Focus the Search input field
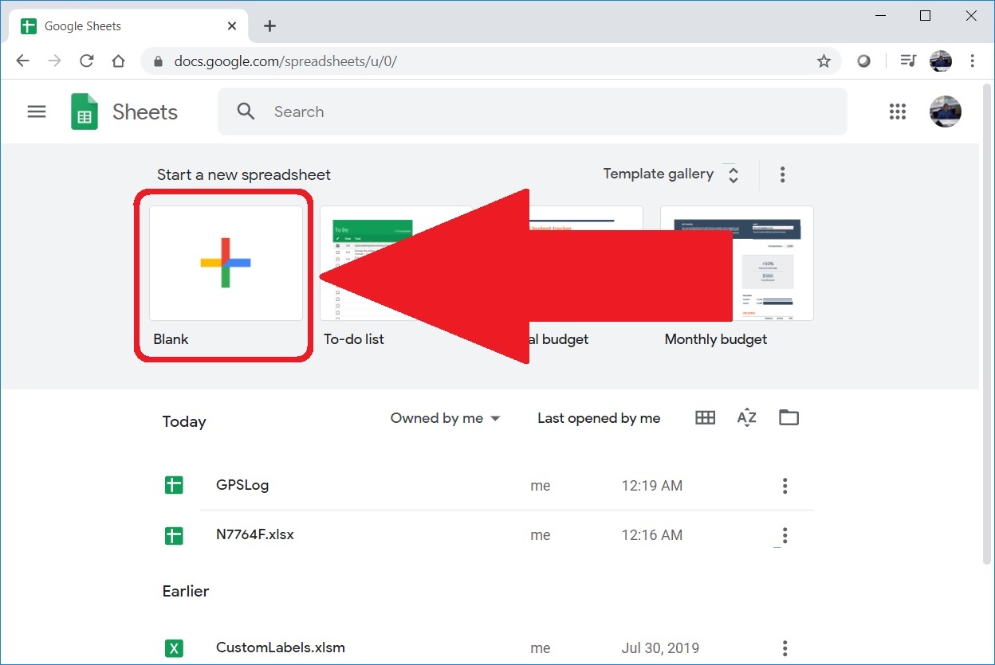This screenshot has height=665, width=995. (x=533, y=111)
